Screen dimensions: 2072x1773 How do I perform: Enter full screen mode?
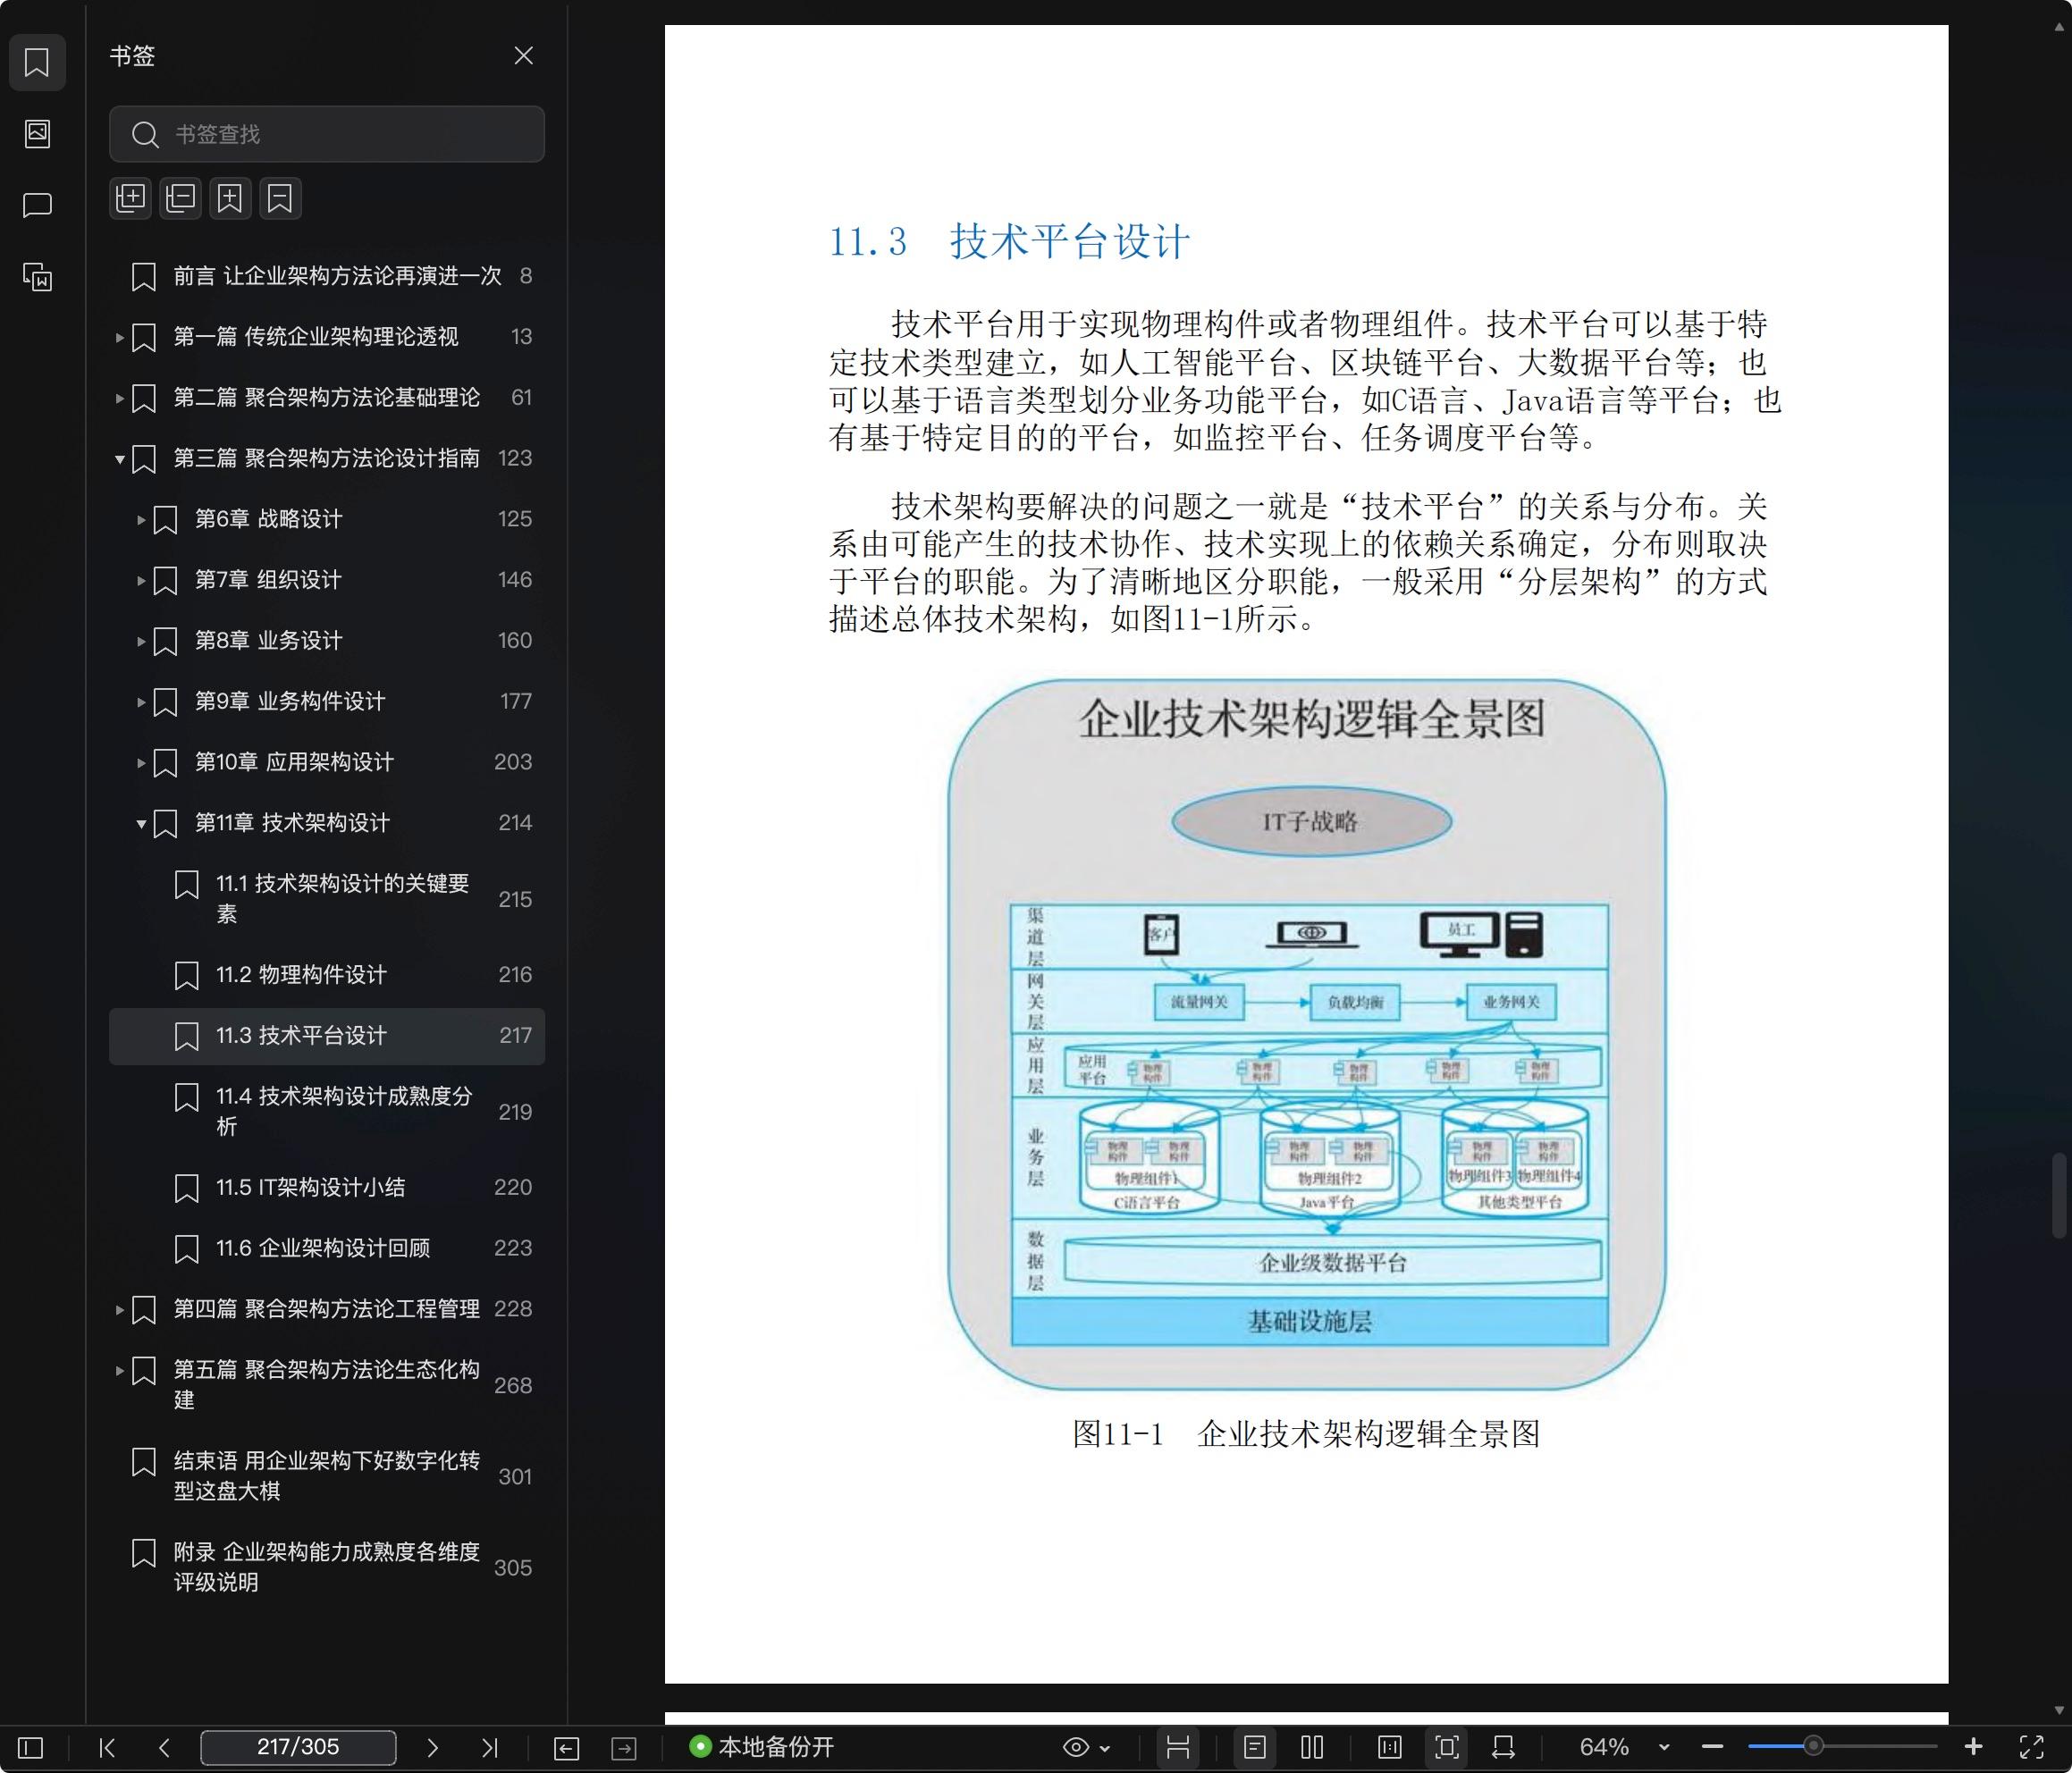point(2032,1748)
